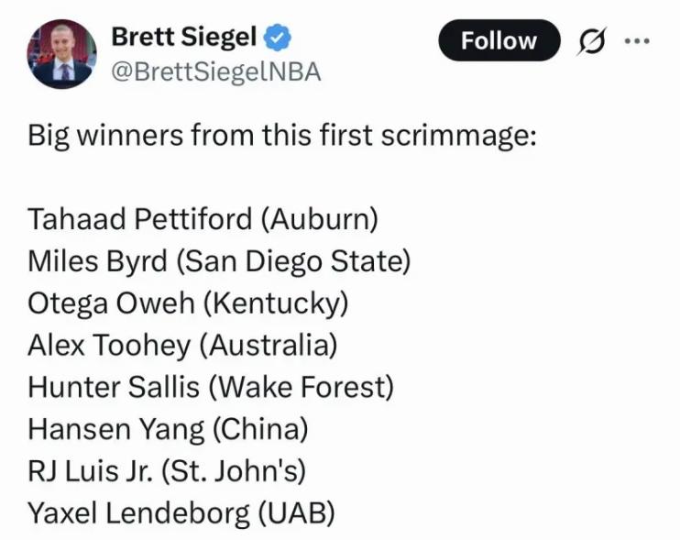Click the 'Big winners from this first scrimmage' text
This screenshot has width=680, height=540.
click(282, 136)
